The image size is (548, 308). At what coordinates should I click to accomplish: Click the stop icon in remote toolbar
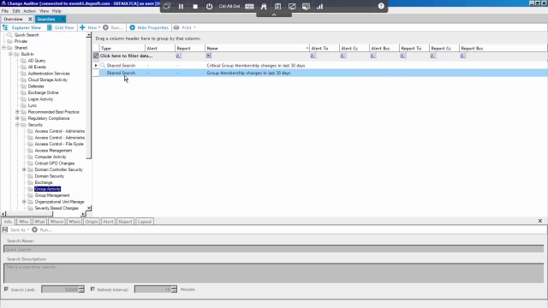click(x=195, y=6)
